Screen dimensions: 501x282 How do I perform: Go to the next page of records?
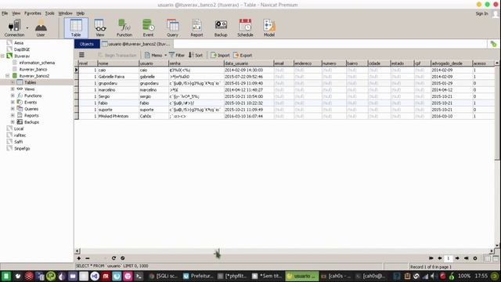[457, 258]
